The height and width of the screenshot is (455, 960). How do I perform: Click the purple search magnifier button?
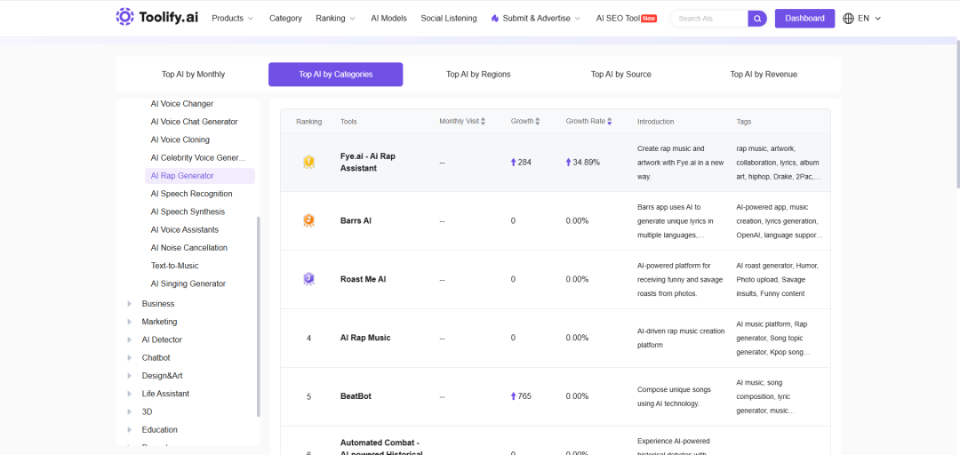pyautogui.click(x=757, y=19)
